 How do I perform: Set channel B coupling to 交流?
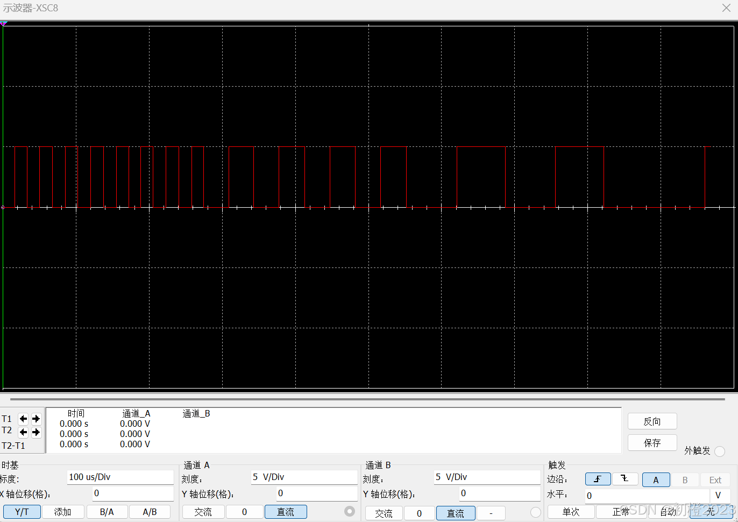tap(384, 513)
